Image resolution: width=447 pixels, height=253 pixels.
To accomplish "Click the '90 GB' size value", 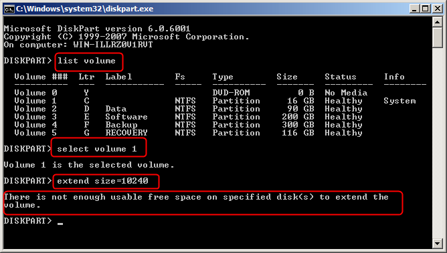I will click(x=300, y=109).
